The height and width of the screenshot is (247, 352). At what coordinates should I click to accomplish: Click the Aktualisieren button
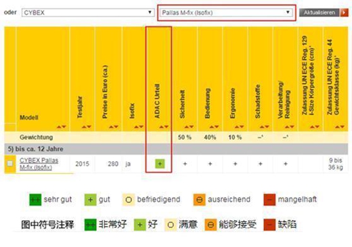(x=320, y=13)
